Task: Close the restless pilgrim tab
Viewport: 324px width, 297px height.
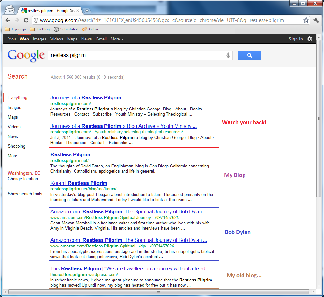Action: click(x=78, y=11)
